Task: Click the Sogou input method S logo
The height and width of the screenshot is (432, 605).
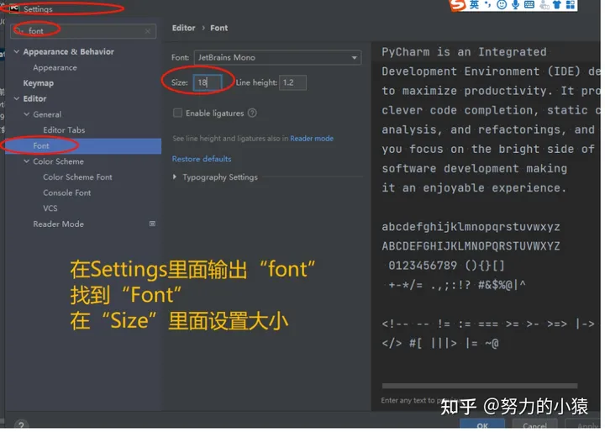Action: point(458,5)
